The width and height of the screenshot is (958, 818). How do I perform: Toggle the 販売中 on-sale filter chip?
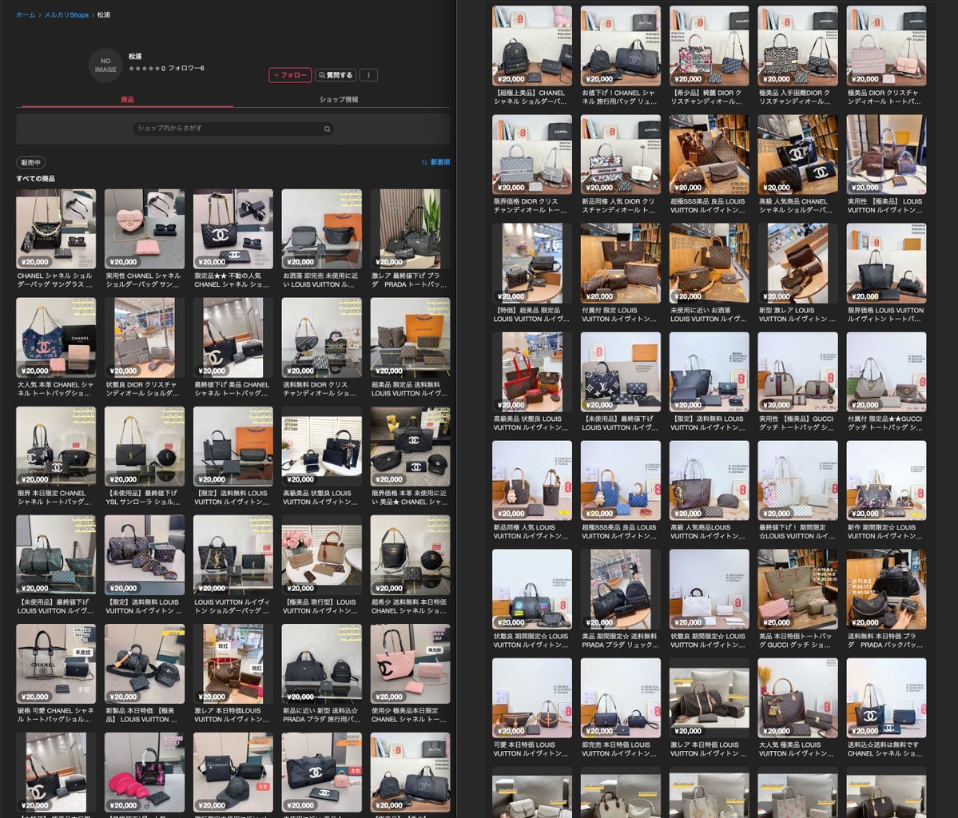click(x=31, y=162)
